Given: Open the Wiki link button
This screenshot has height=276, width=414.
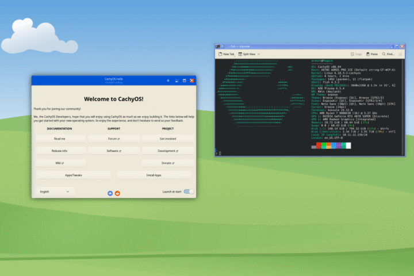Looking at the screenshot, I should point(59,163).
